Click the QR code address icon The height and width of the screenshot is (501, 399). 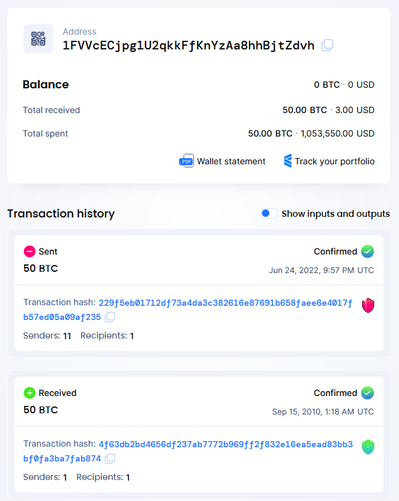tap(38, 39)
